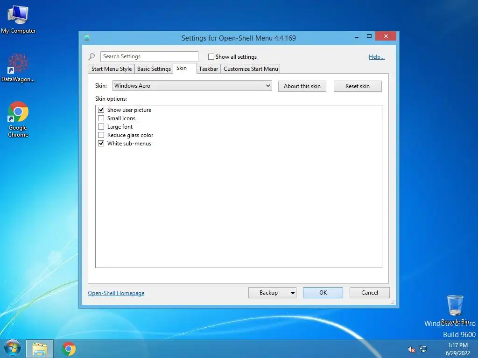Screen dimensions: 478x358
Task: Open the Open-Shell Homepage link
Action: click(116, 293)
